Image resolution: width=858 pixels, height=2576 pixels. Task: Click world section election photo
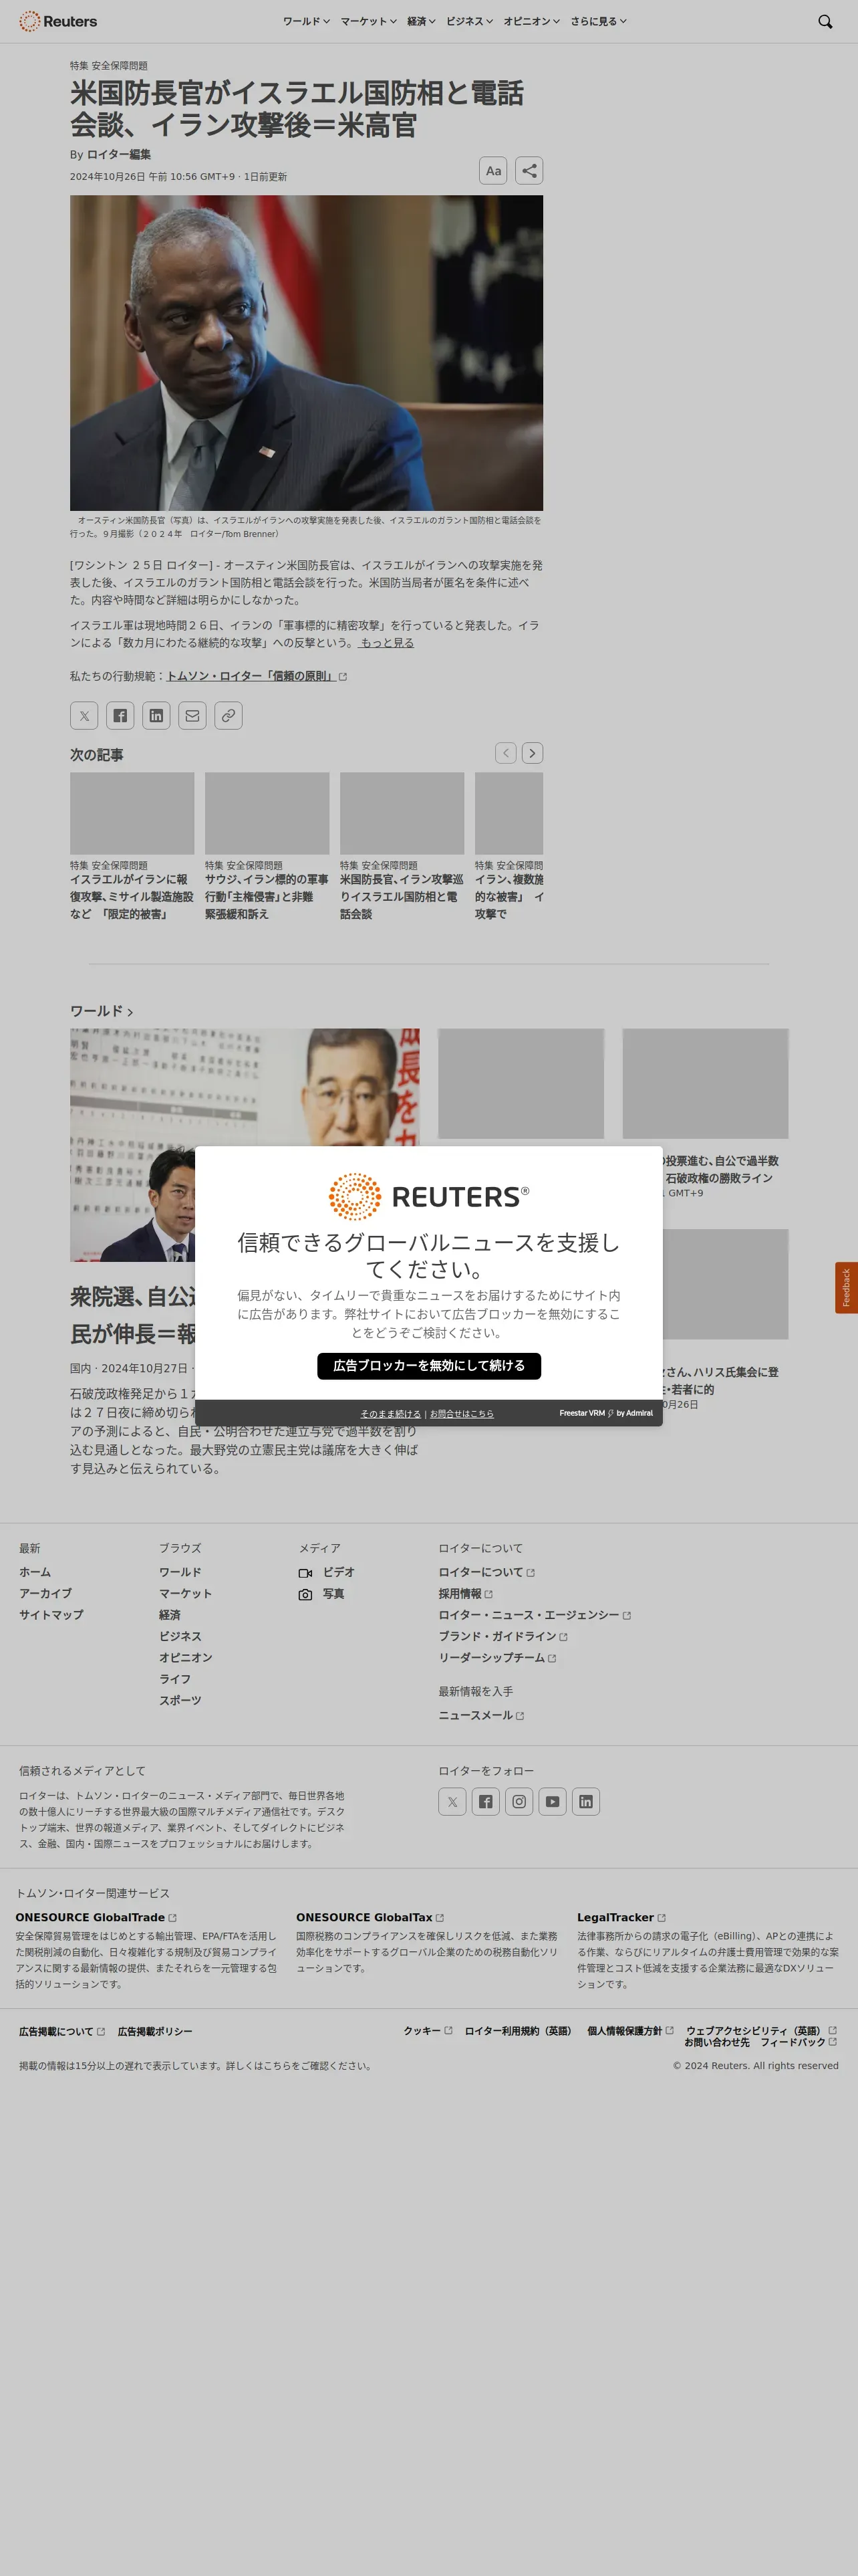pyautogui.click(x=245, y=1145)
